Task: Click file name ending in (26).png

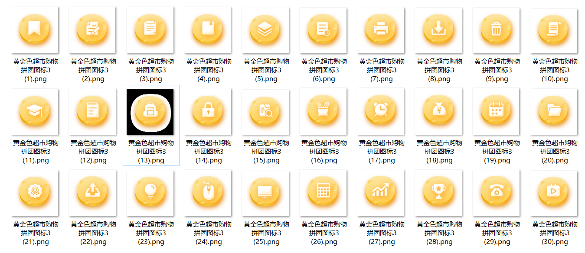Action: tap(323, 233)
